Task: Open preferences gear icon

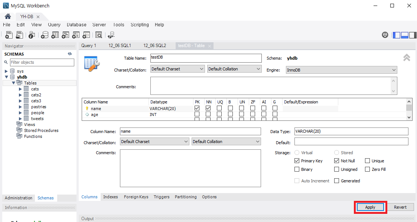Action: (x=385, y=35)
